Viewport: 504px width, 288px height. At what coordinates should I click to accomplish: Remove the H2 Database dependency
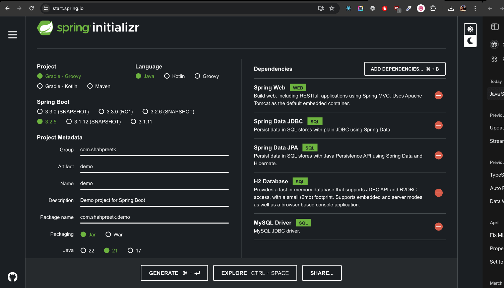point(438,193)
